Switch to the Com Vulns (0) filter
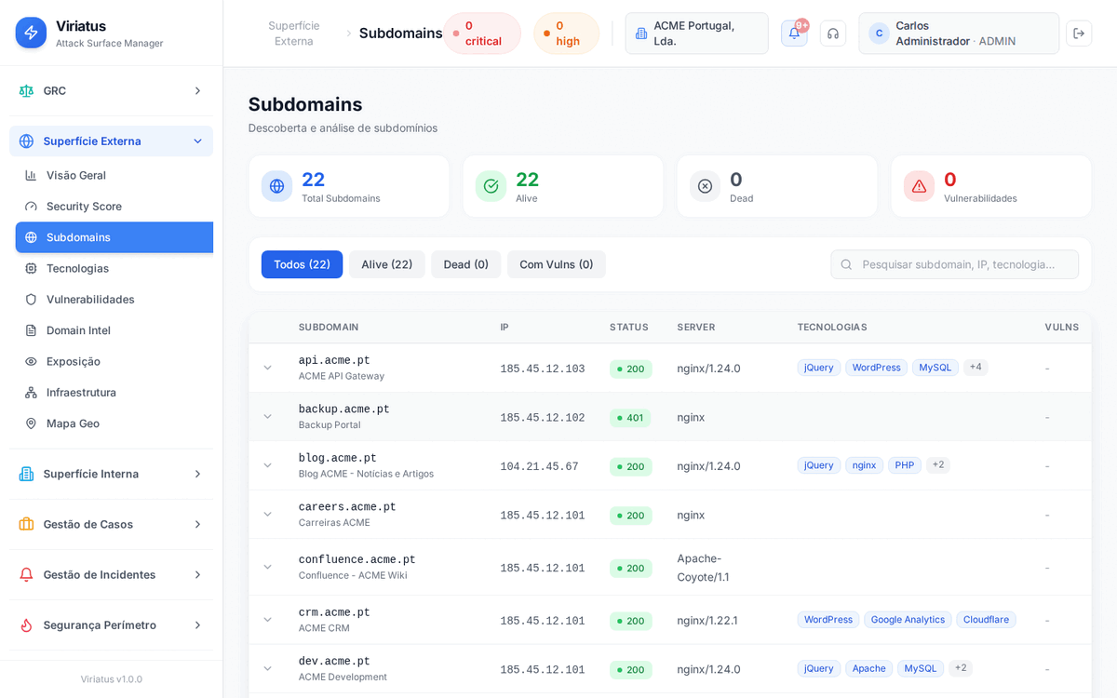The height and width of the screenshot is (698, 1117). 556,264
